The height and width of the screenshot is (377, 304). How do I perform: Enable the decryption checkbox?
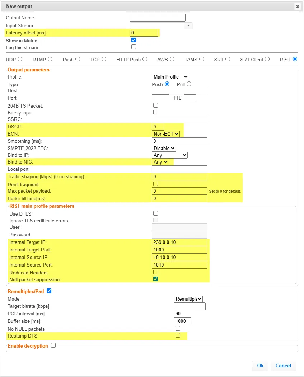[53, 345]
